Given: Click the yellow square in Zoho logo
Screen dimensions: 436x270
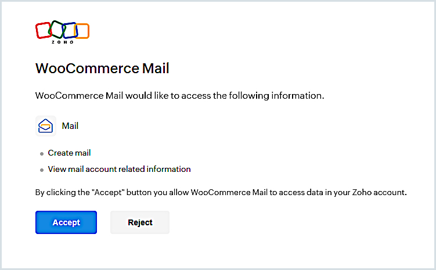Looking at the screenshot, I should (x=83, y=31).
